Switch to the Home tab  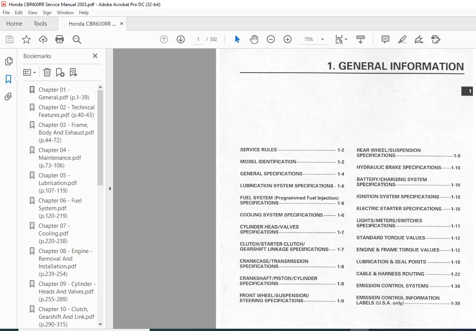point(14,24)
